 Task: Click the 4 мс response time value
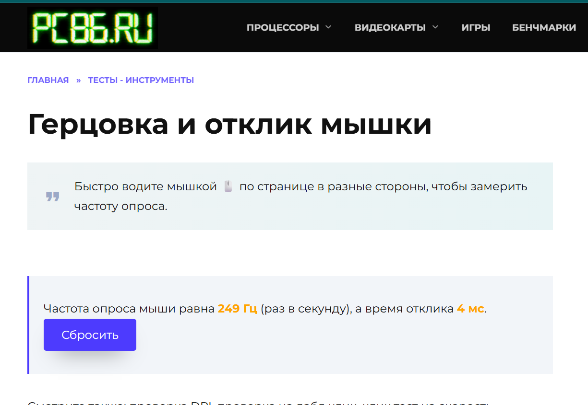click(470, 309)
